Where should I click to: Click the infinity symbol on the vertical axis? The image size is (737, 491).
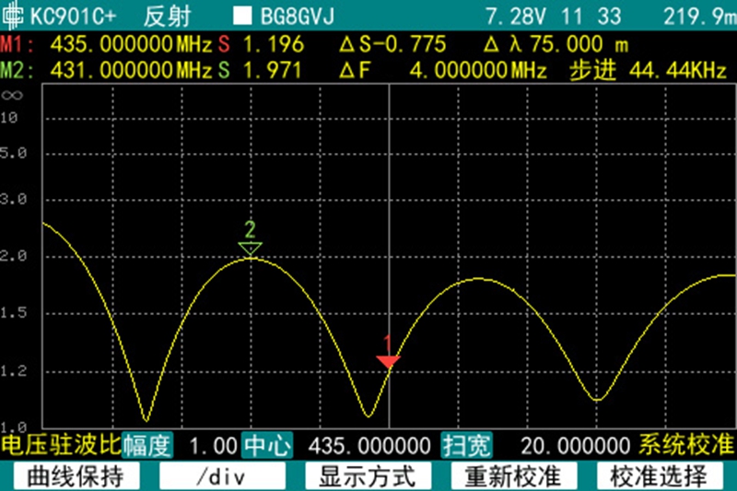pyautogui.click(x=12, y=94)
